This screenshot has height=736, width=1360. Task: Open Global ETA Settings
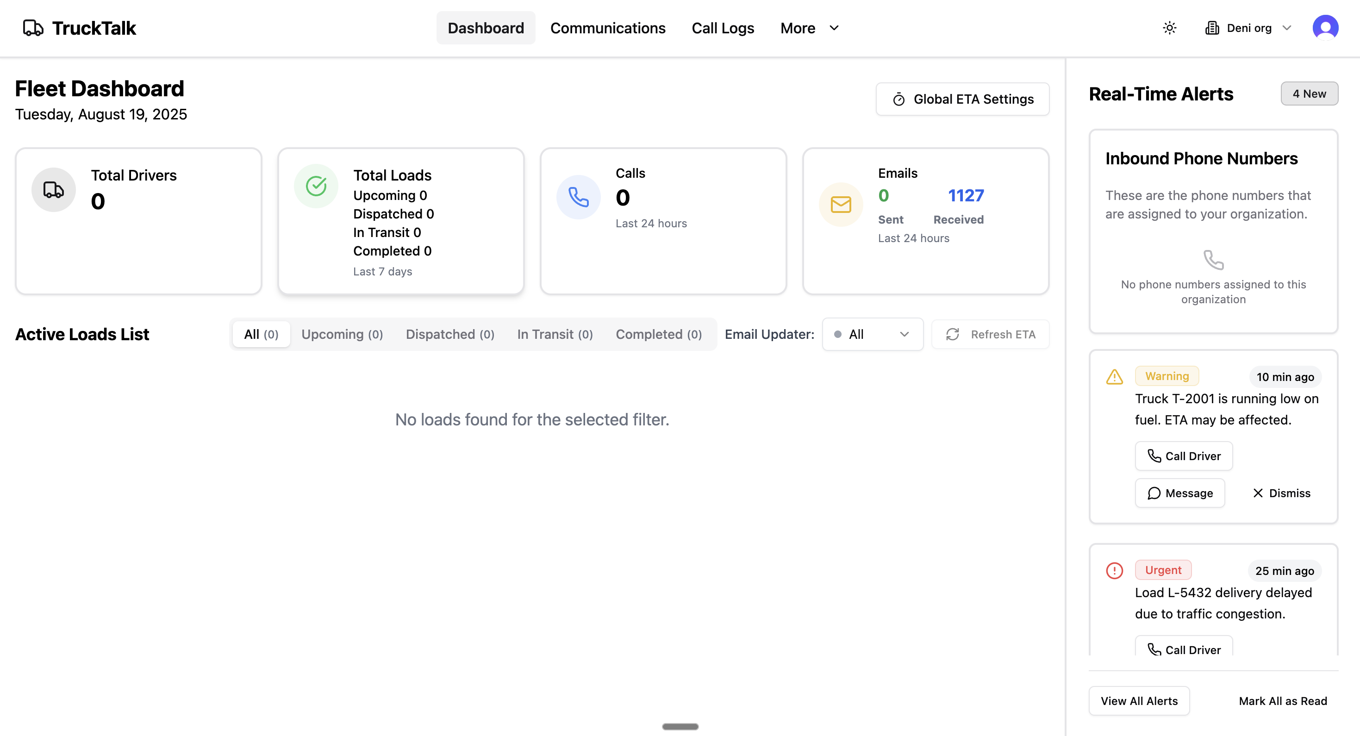962,99
